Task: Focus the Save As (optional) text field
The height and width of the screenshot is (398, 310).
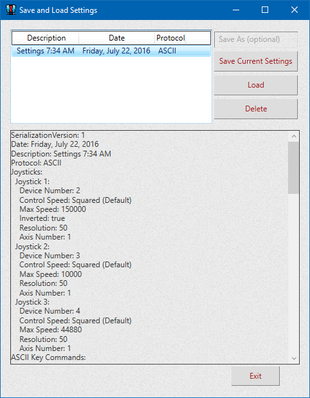Action: (x=256, y=39)
